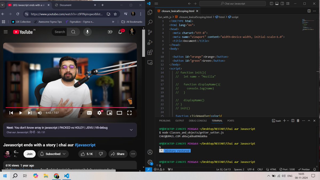Screen dimensions: 320x180
Task: Open the Extensions view in VS Code
Action: [150, 52]
